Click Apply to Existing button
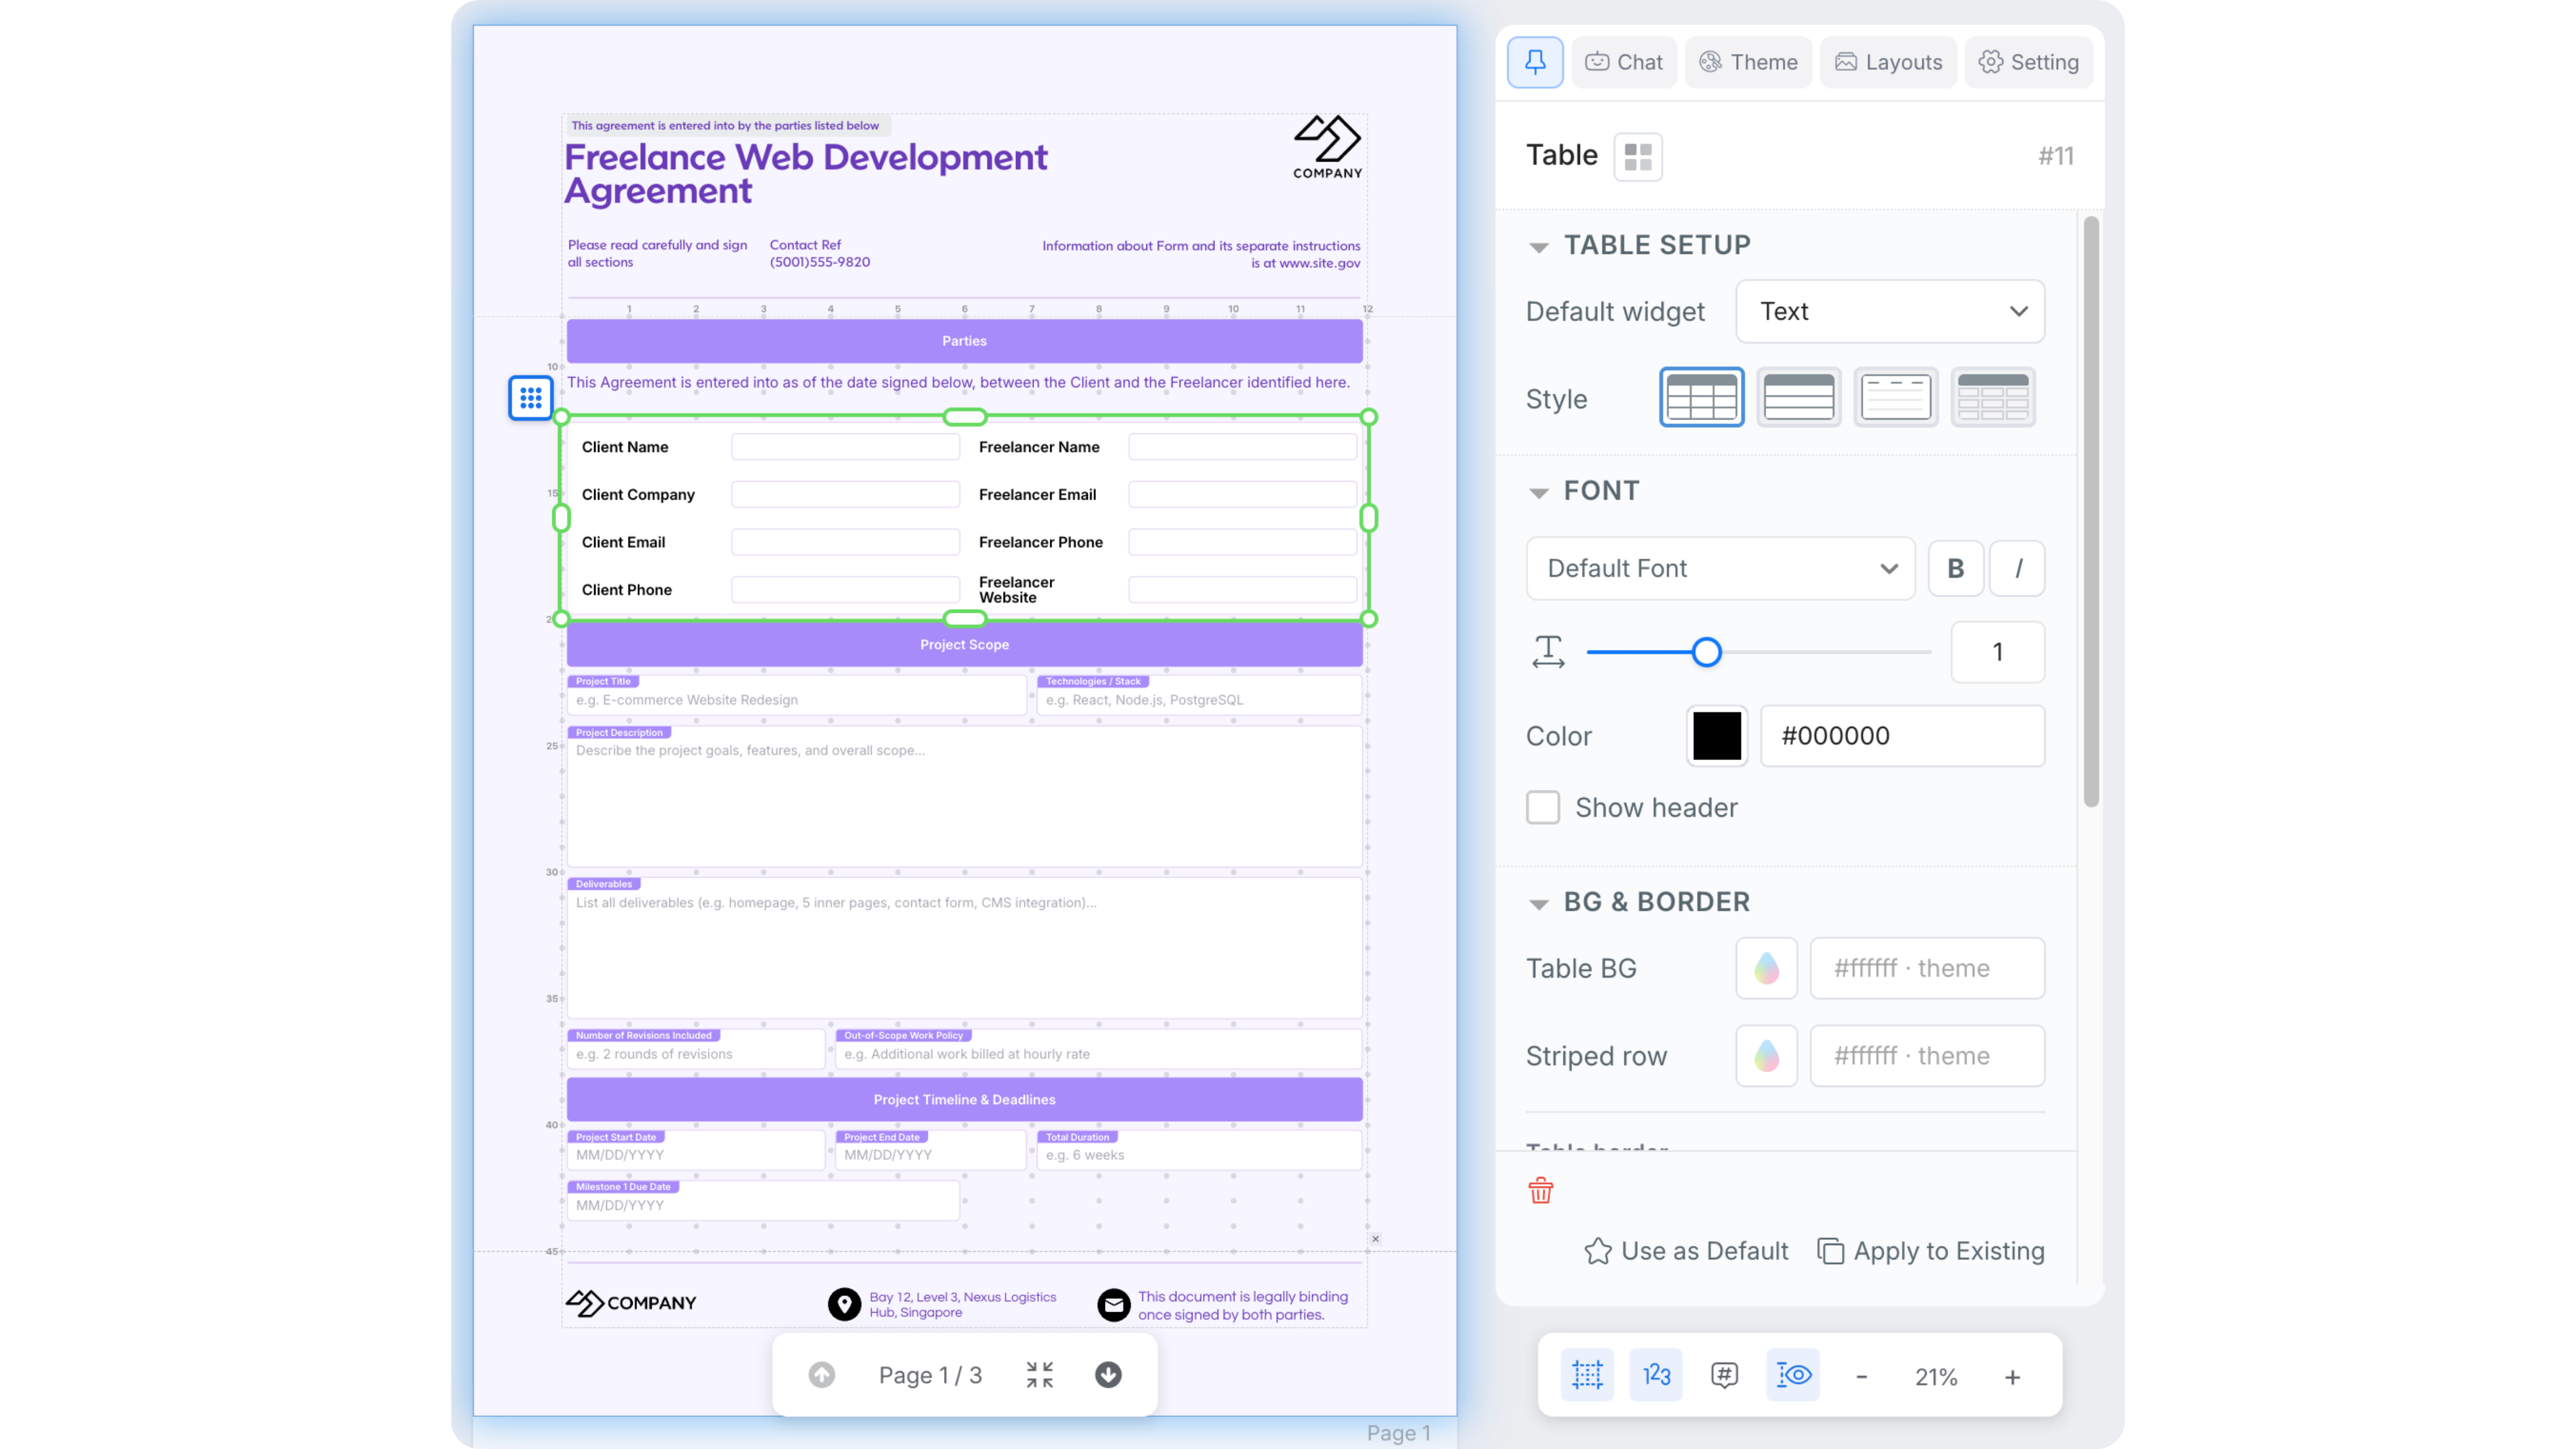 point(1930,1251)
